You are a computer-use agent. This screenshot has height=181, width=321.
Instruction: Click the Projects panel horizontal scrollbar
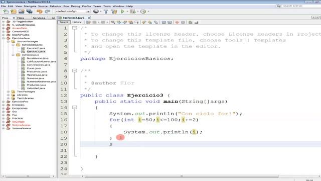[28, 176]
